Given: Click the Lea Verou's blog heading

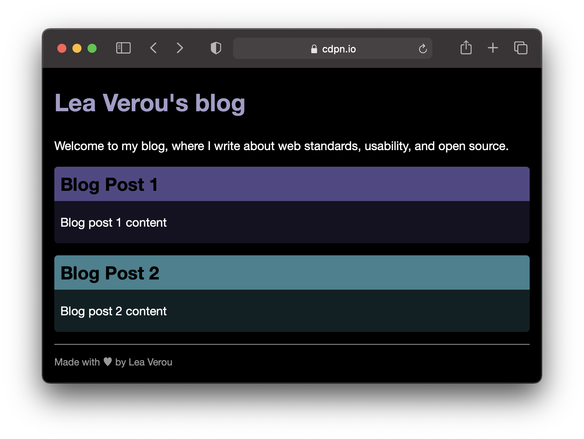Looking at the screenshot, I should tap(150, 103).
